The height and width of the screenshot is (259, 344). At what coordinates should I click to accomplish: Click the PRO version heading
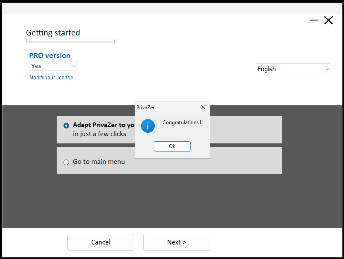pyautogui.click(x=49, y=55)
